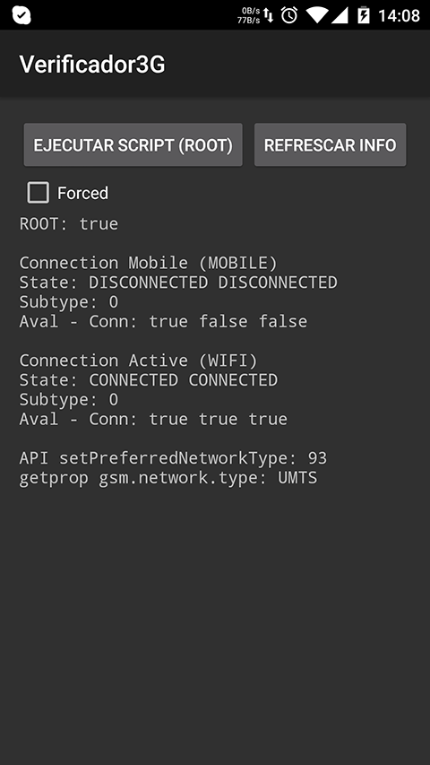Tap the Connection Mobile (MOBILE) line
Screen dimensions: 430x765
tap(148, 263)
